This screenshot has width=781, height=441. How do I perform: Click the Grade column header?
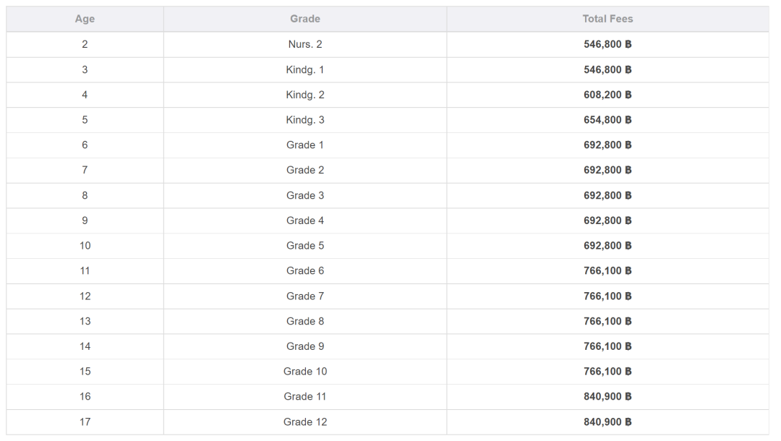[x=304, y=19]
